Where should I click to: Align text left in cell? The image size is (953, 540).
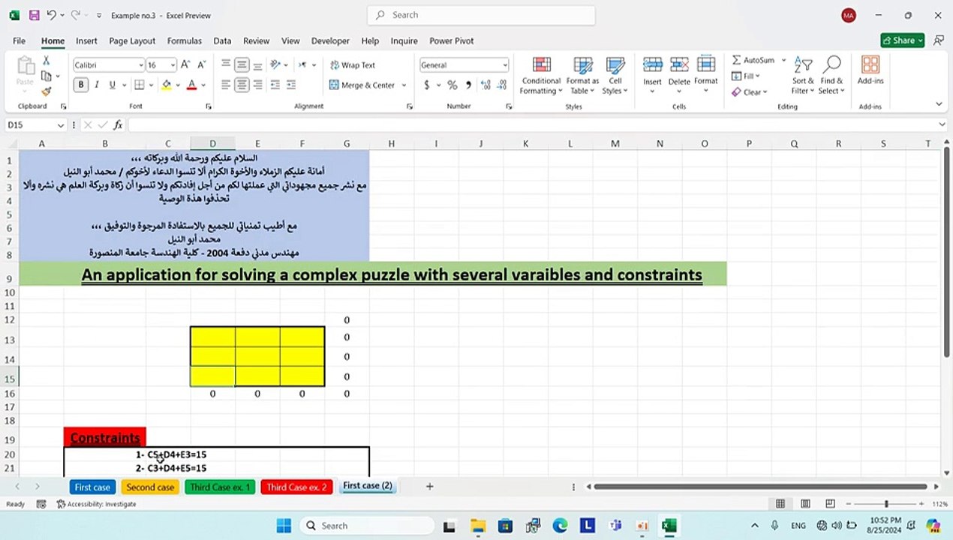pyautogui.click(x=226, y=85)
